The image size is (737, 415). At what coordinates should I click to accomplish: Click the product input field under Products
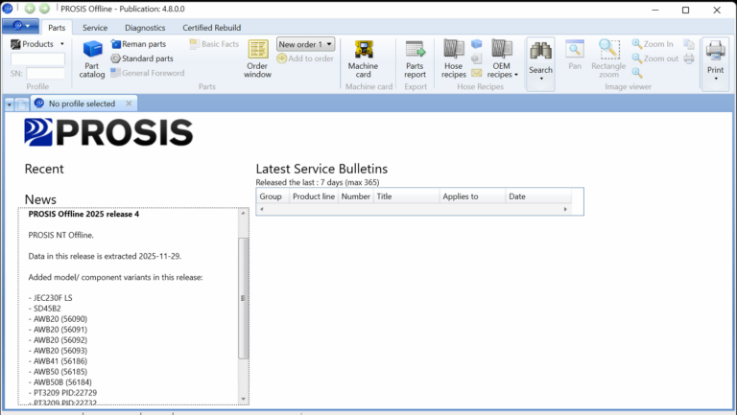tap(37, 58)
